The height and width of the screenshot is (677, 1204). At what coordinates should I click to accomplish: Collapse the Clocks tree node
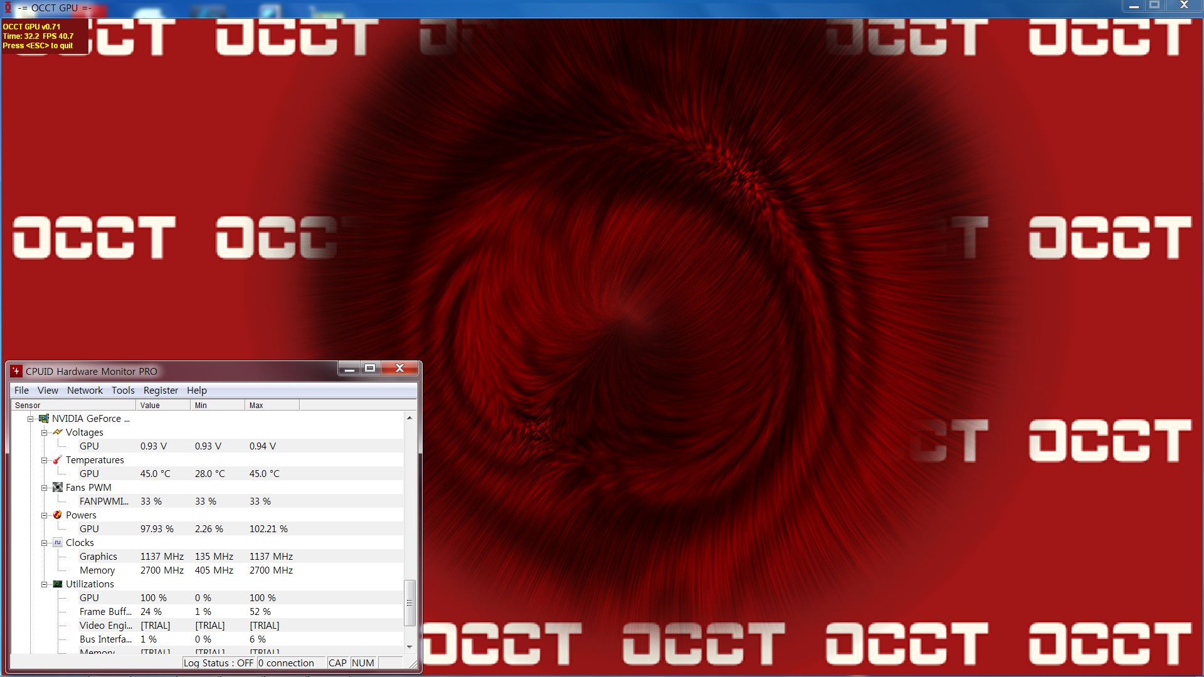[x=44, y=543]
